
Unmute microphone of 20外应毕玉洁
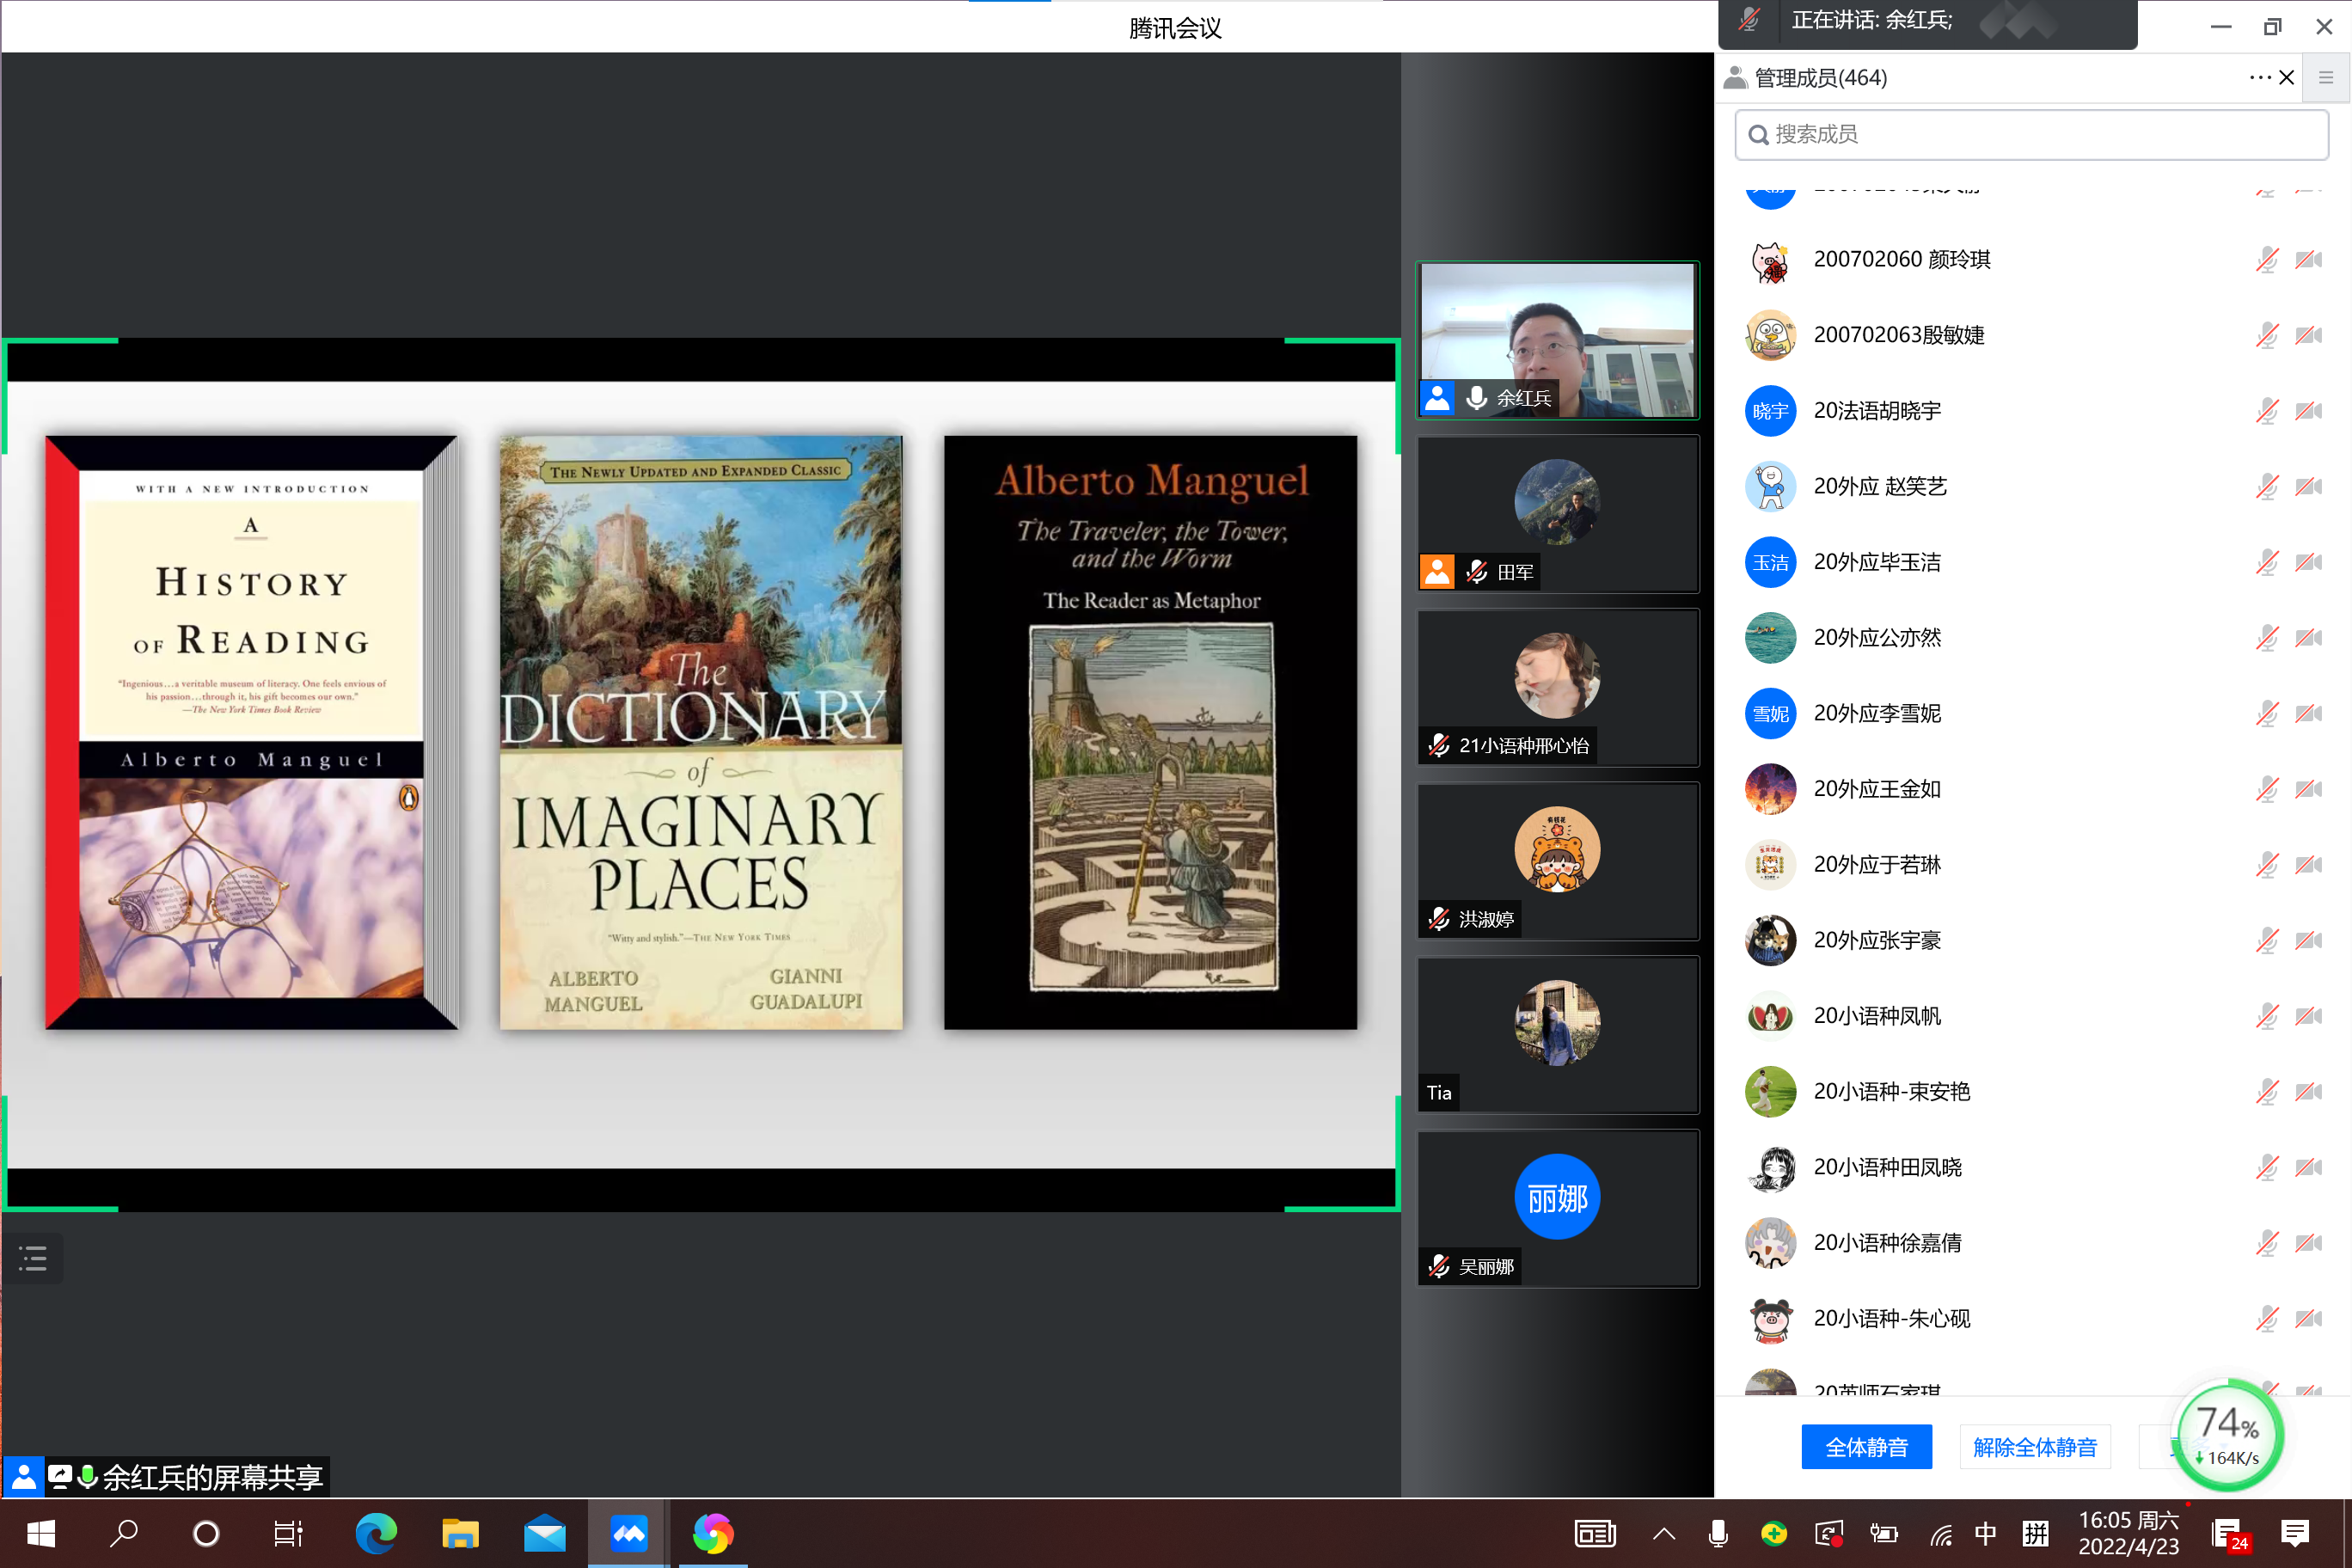[x=2266, y=562]
